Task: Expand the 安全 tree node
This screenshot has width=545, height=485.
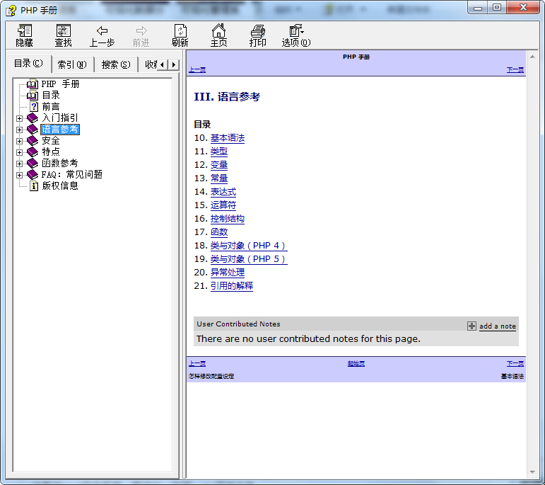Action: point(20,141)
